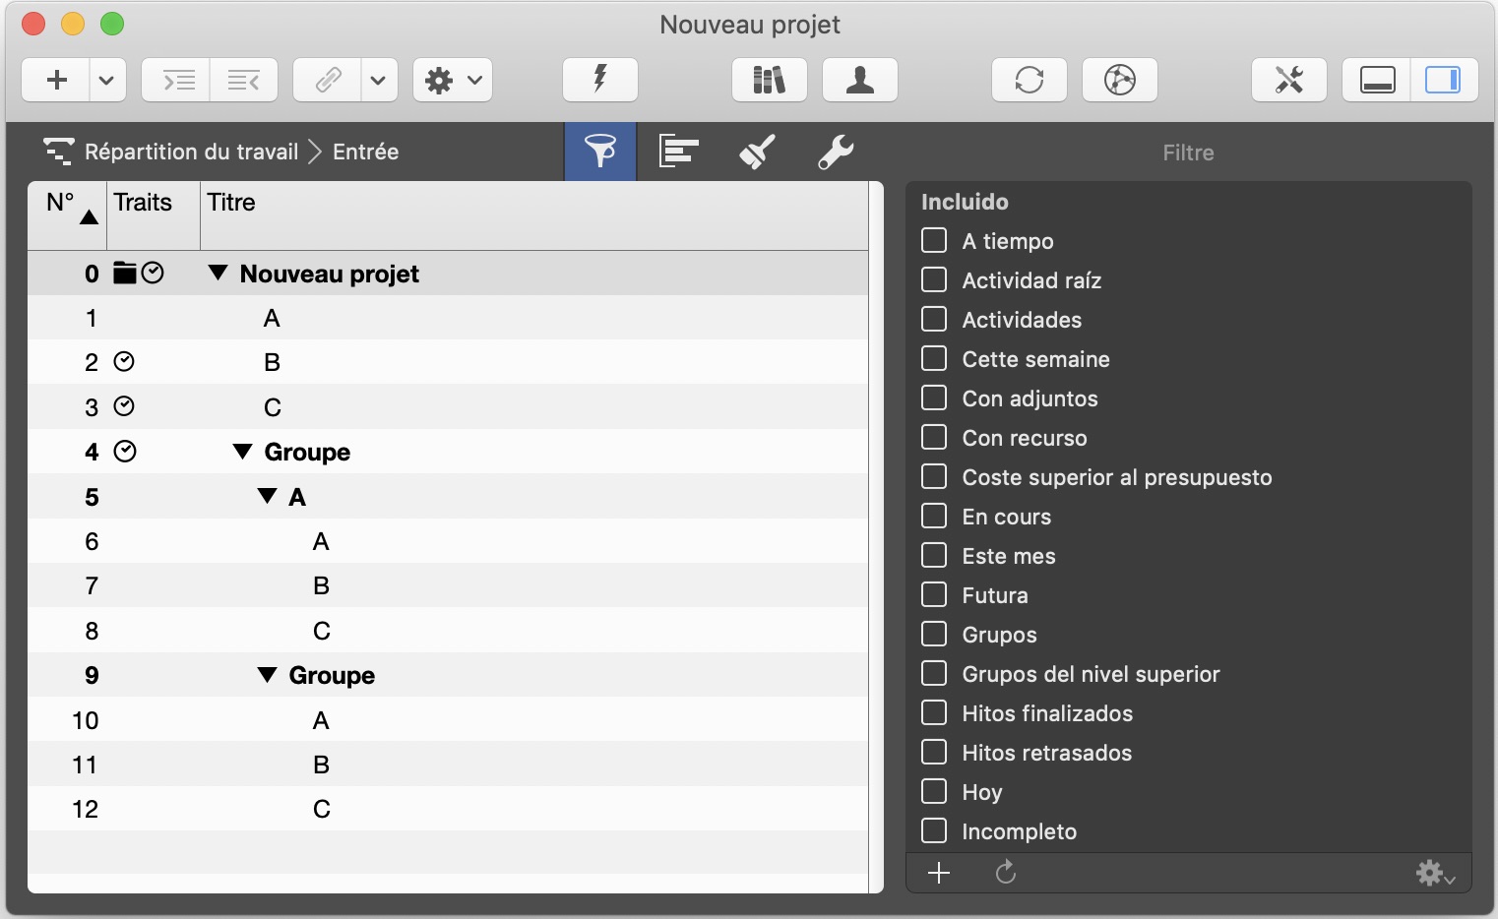The height and width of the screenshot is (919, 1498).
Task: Tick the 'Hitos retrasados' checkbox
Action: pyautogui.click(x=934, y=753)
